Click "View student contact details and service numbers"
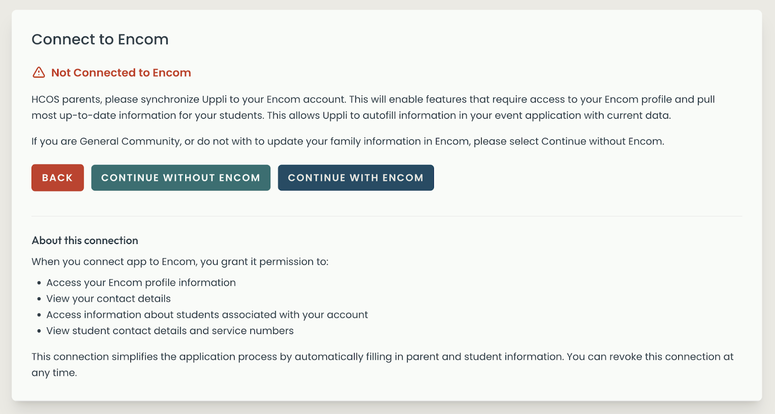Image resolution: width=775 pixels, height=414 pixels. [170, 331]
